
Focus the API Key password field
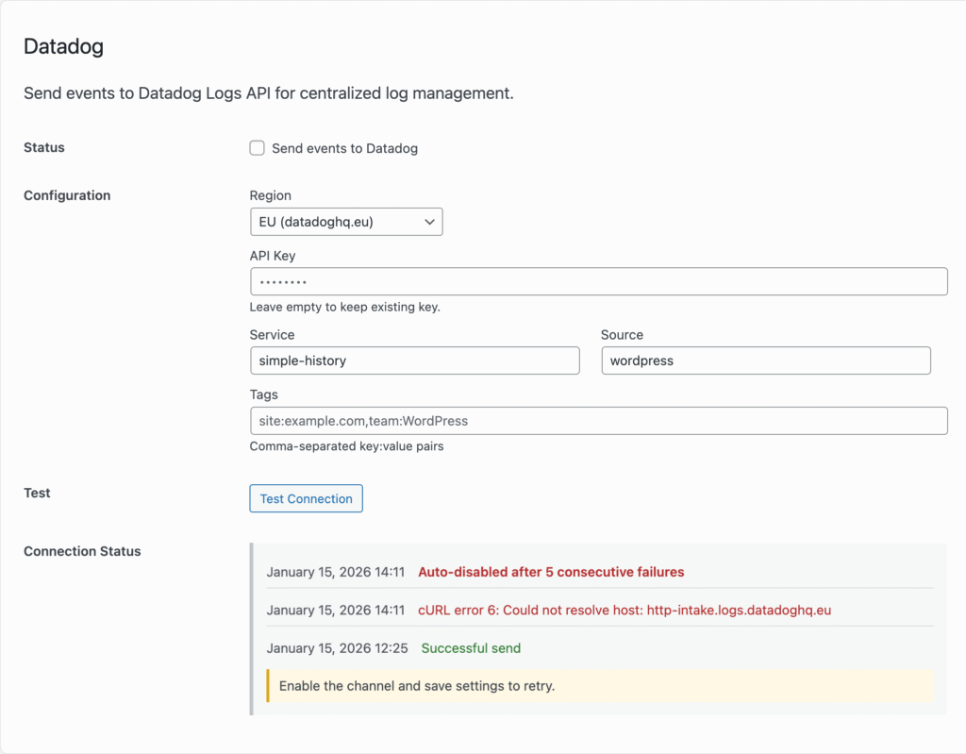(x=598, y=282)
